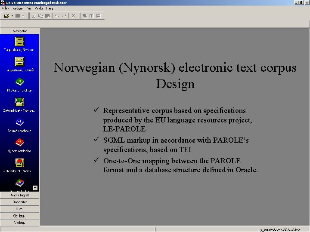Open the green dictionary book icon
The width and height of the screenshot is (310, 232).
(x=19, y=82)
